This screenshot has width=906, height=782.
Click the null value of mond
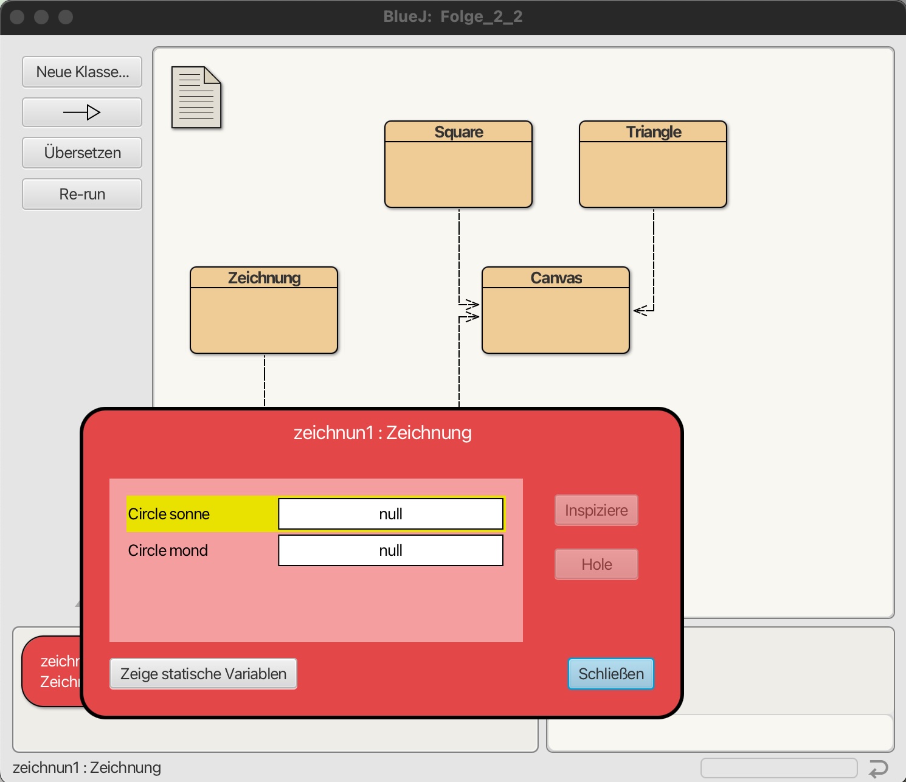pos(390,550)
